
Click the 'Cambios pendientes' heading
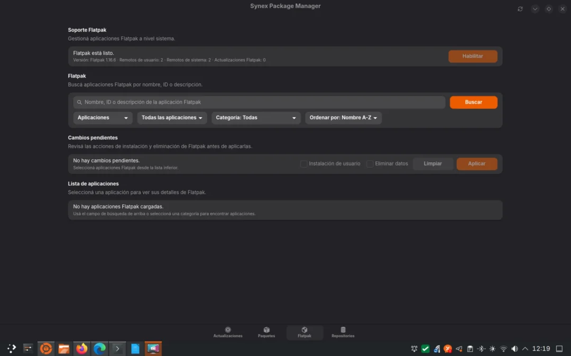point(93,138)
